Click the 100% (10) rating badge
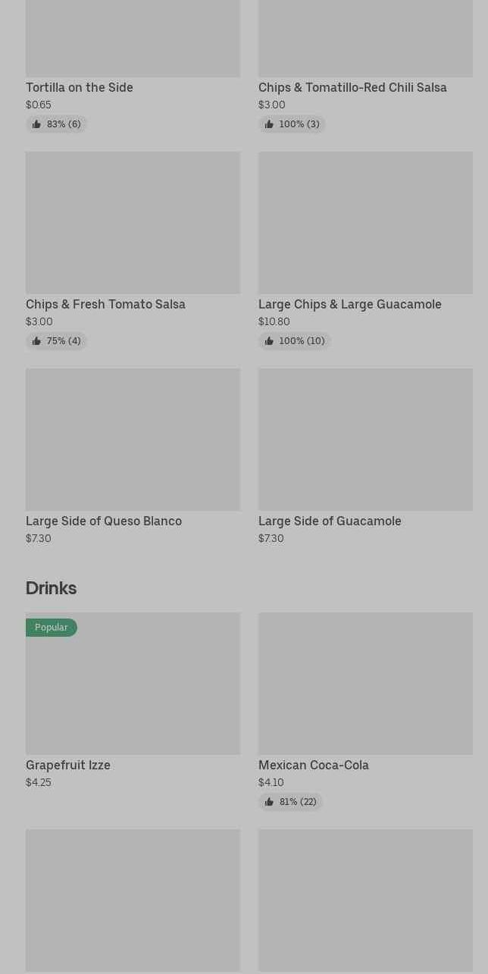Image resolution: width=488 pixels, height=974 pixels. [301, 341]
